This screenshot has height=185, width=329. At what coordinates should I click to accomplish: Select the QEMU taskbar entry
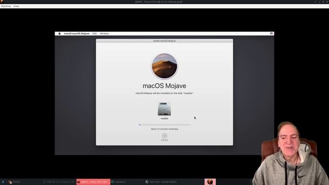[x=94, y=182]
